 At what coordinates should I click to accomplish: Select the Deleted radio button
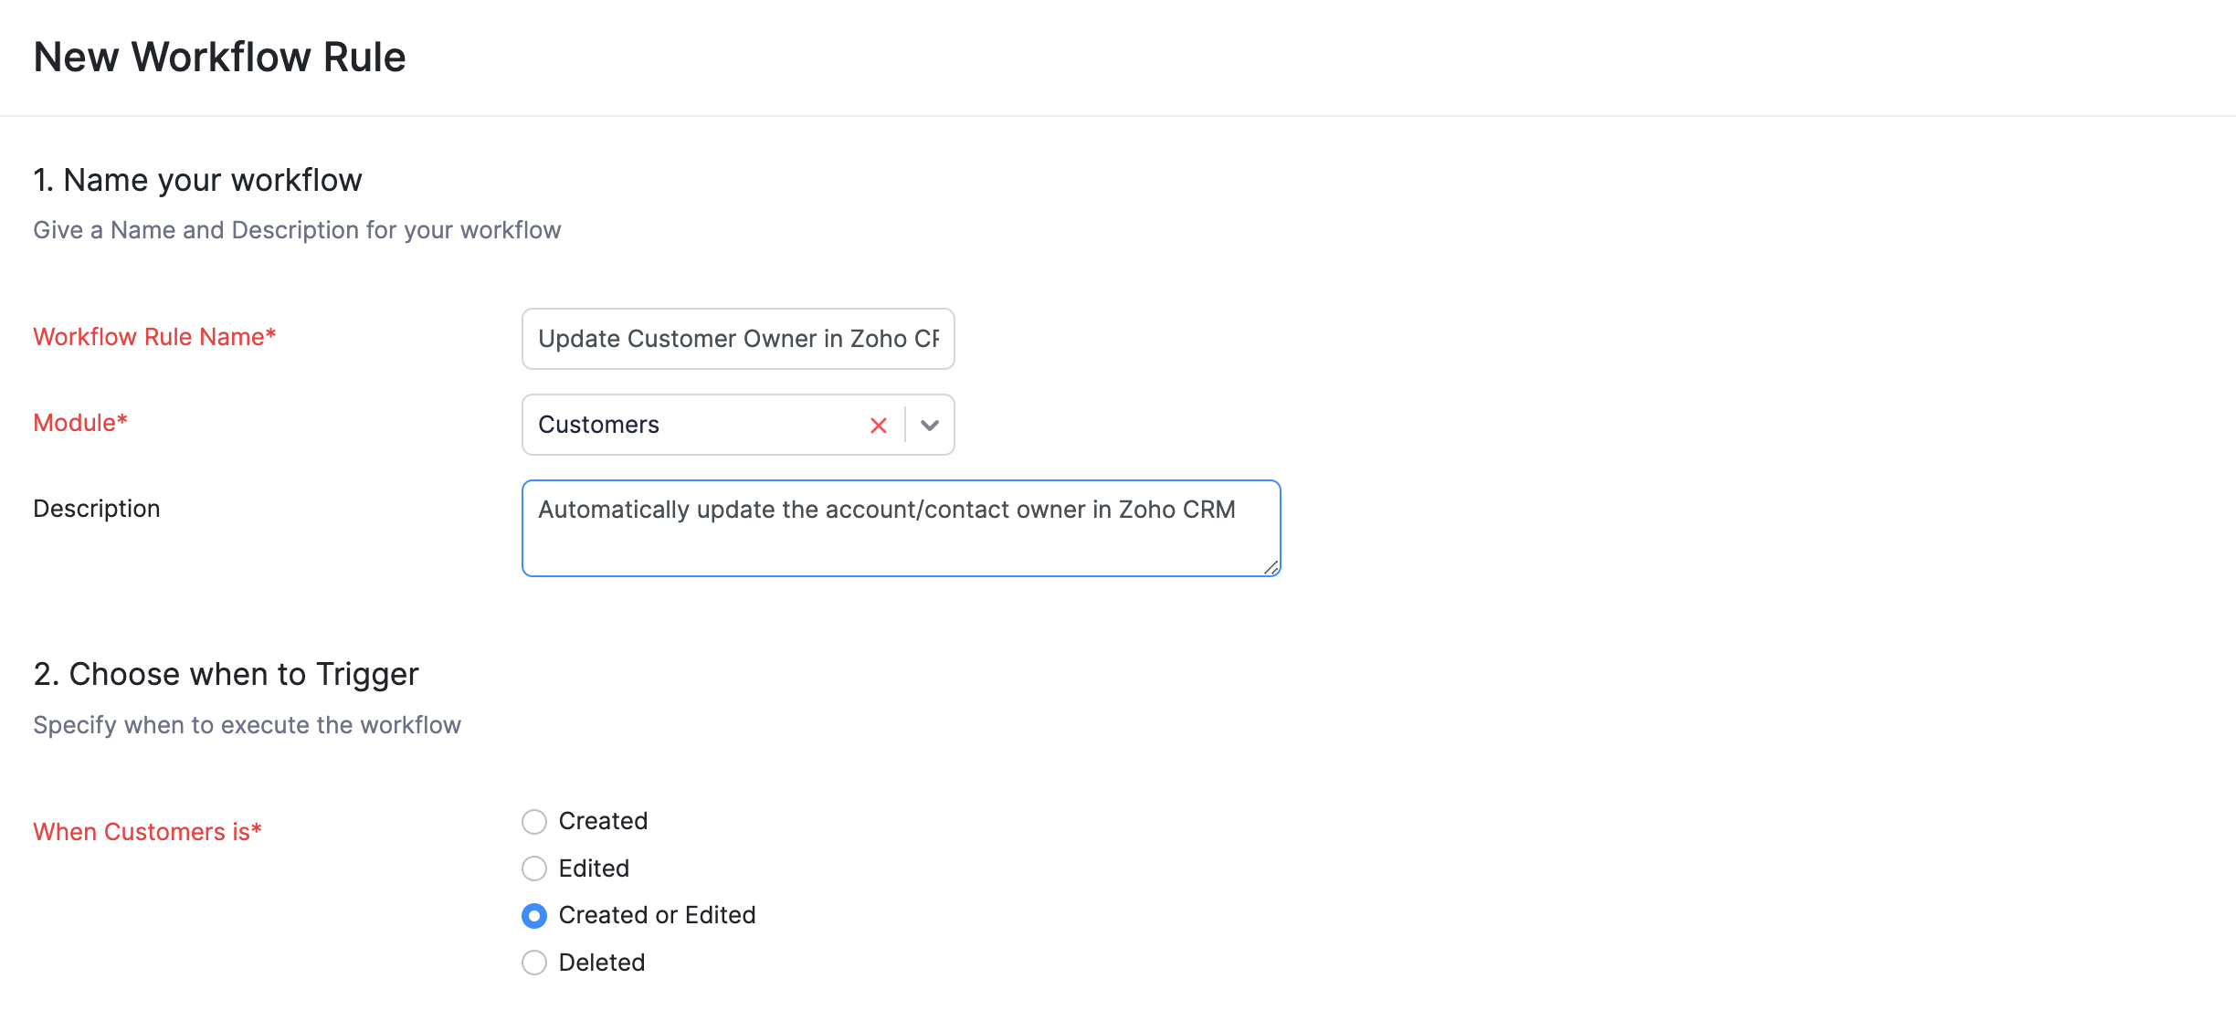point(534,963)
